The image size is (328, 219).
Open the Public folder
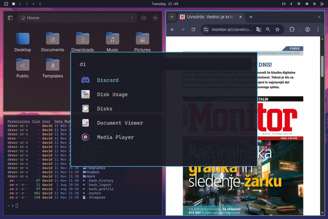pos(23,68)
